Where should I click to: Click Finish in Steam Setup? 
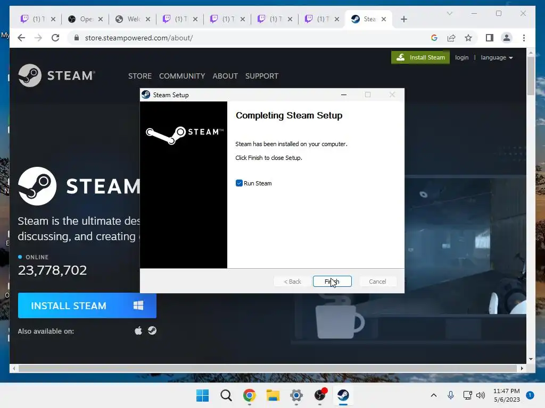point(332,282)
